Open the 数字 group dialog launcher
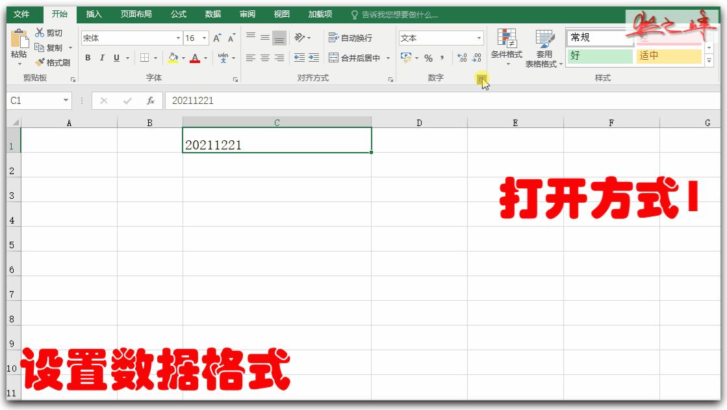The width and height of the screenshot is (727, 410). pyautogui.click(x=483, y=79)
